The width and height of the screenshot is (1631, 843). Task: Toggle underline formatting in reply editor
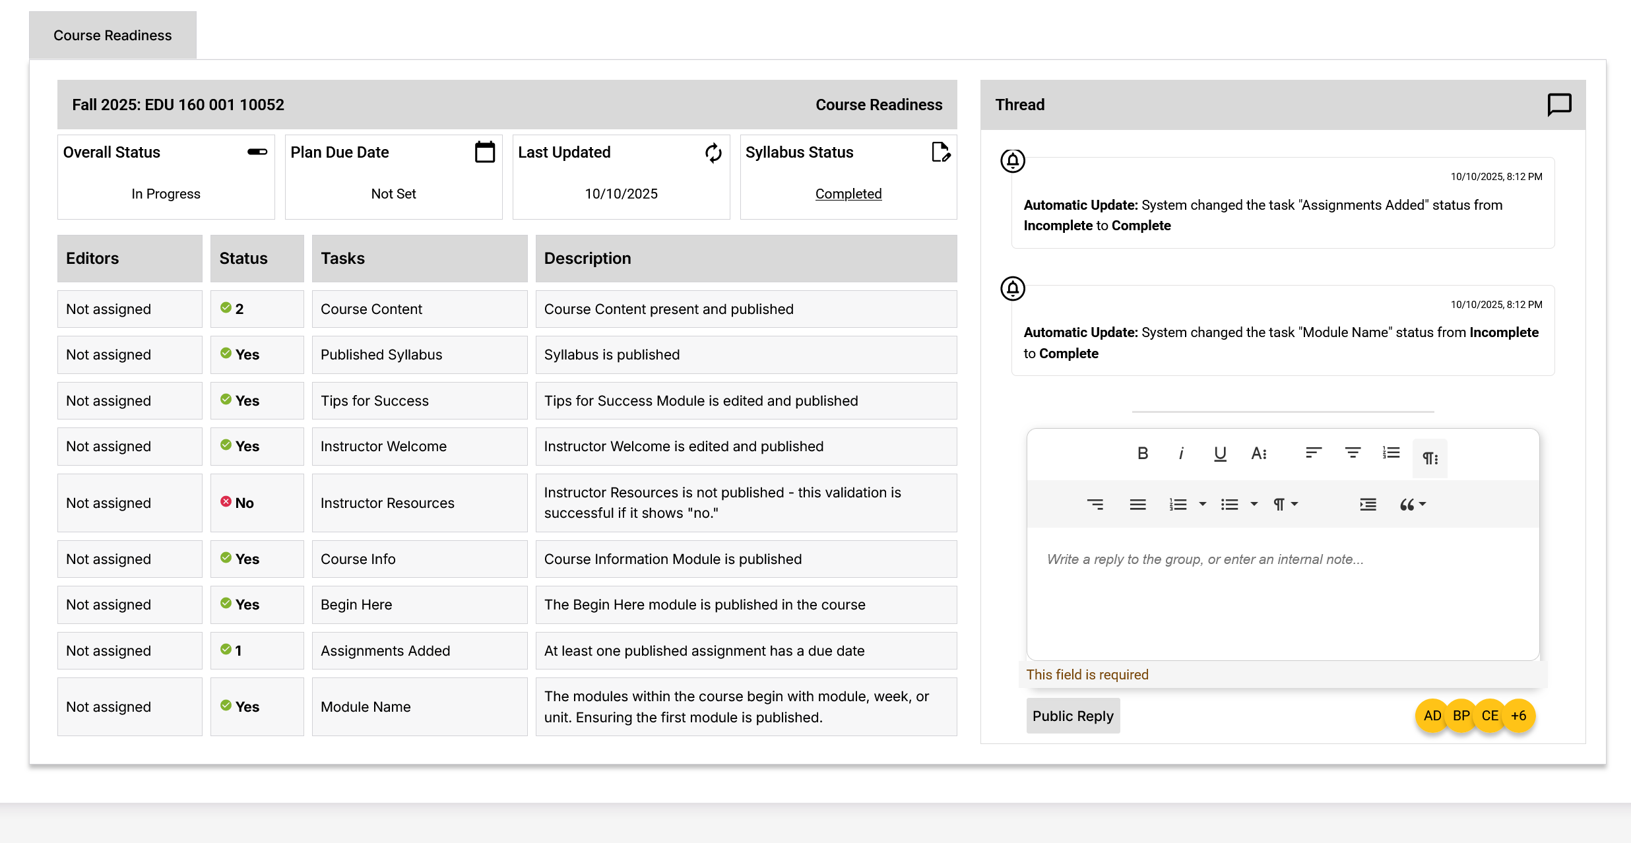tap(1220, 453)
